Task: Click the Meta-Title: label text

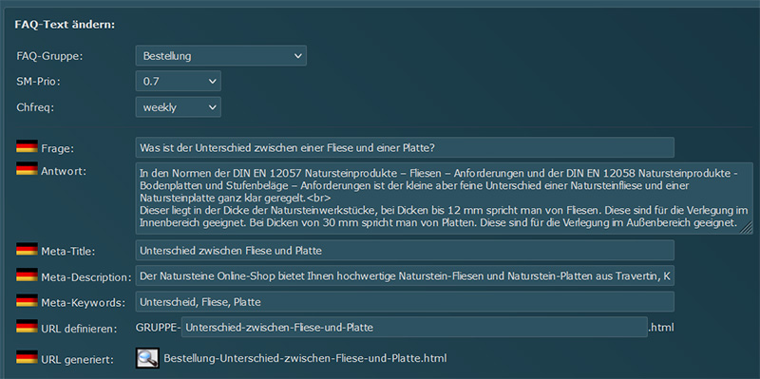Action: coord(68,252)
